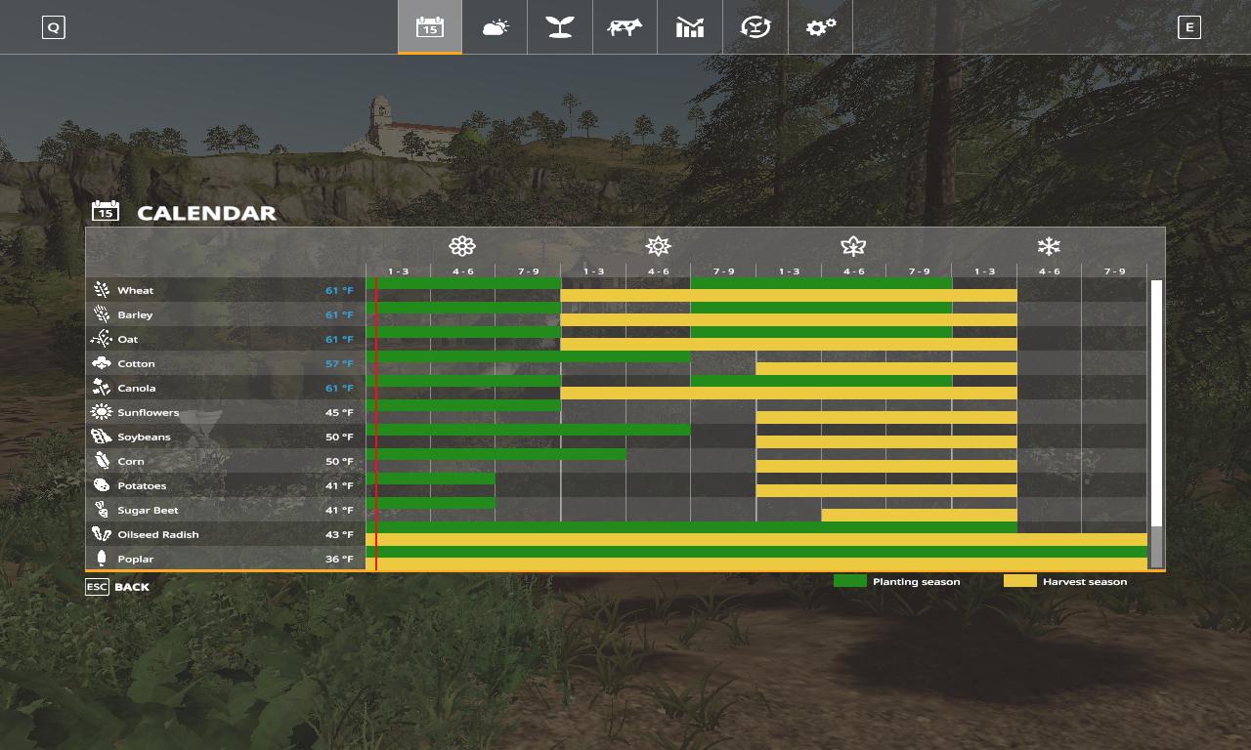Click the autumn leaf season icon
The height and width of the screenshot is (750, 1251).
853,246
